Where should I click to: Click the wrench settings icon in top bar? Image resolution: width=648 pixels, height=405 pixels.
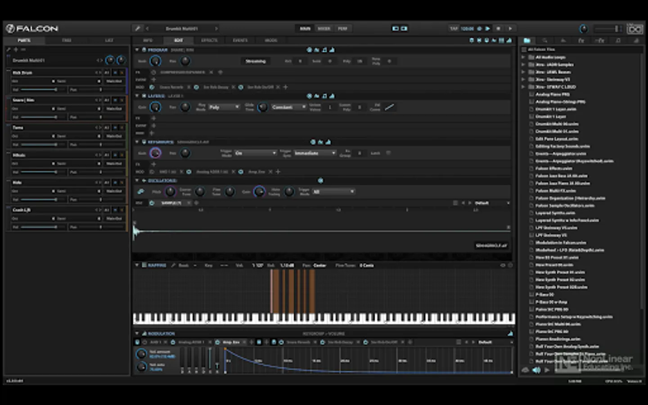(x=138, y=28)
